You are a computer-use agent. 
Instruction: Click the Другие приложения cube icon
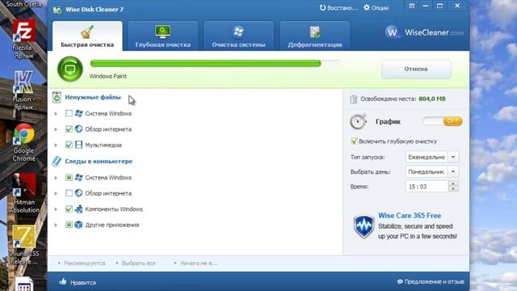pyautogui.click(x=78, y=225)
